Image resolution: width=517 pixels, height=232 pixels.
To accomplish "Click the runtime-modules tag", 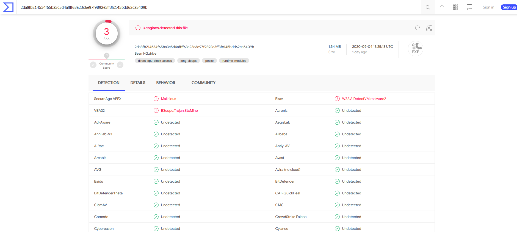I will (x=234, y=61).
